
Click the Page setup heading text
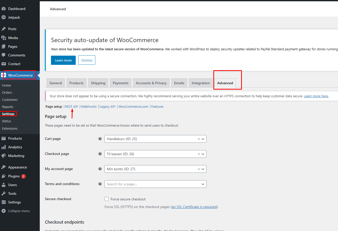click(56, 116)
